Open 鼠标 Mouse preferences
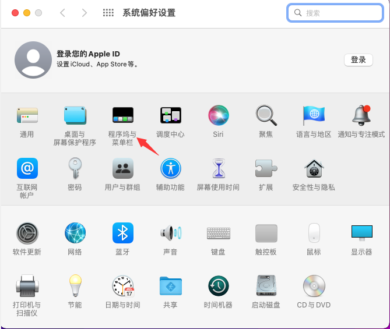Screen dimensions: 390x329 [x=314, y=233]
